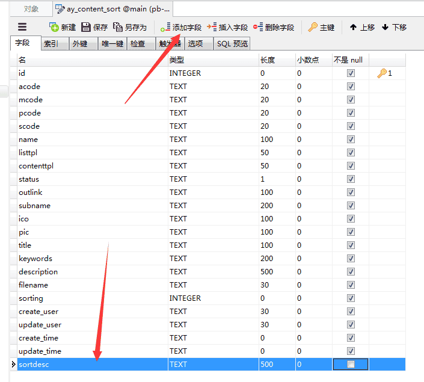The width and height of the screenshot is (424, 382).
Task: Click the Save As (另存为) icon
Action: pyautogui.click(x=118, y=27)
